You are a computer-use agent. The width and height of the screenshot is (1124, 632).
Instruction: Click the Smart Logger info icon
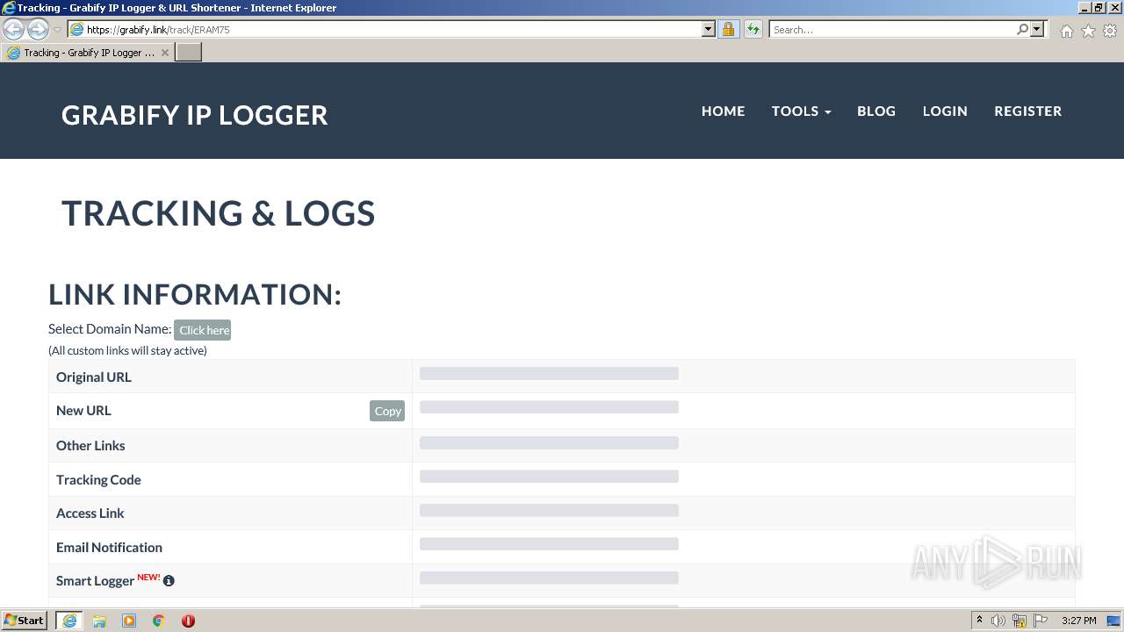[169, 580]
